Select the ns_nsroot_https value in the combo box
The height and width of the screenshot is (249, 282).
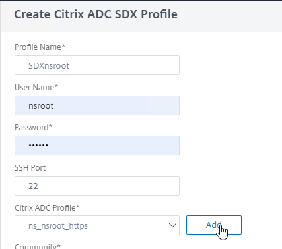pos(58,226)
